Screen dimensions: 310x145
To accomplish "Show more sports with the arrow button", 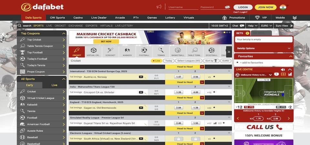I will tap(229, 52).
